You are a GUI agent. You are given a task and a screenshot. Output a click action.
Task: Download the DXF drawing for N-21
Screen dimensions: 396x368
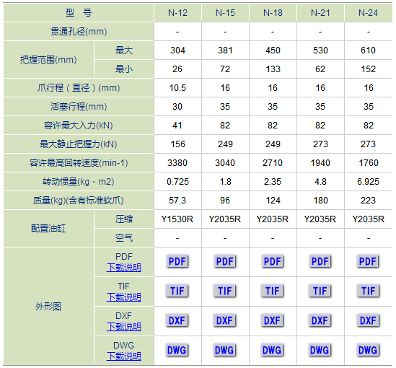pos(320,320)
